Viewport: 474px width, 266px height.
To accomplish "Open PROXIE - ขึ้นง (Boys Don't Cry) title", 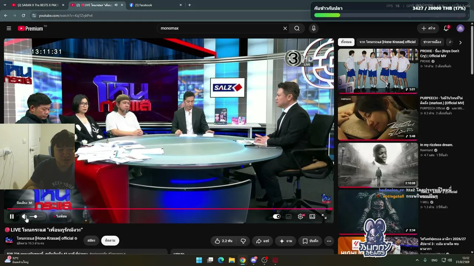I will [440, 54].
